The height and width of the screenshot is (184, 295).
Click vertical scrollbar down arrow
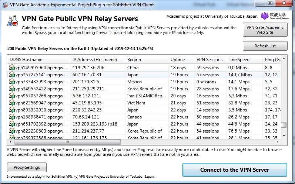click(284, 136)
